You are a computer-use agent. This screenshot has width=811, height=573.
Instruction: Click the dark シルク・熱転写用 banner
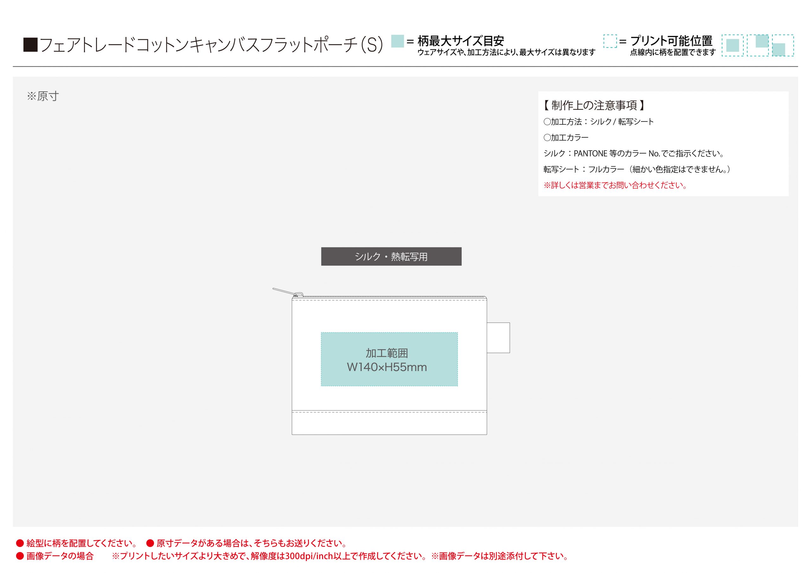[x=391, y=256]
